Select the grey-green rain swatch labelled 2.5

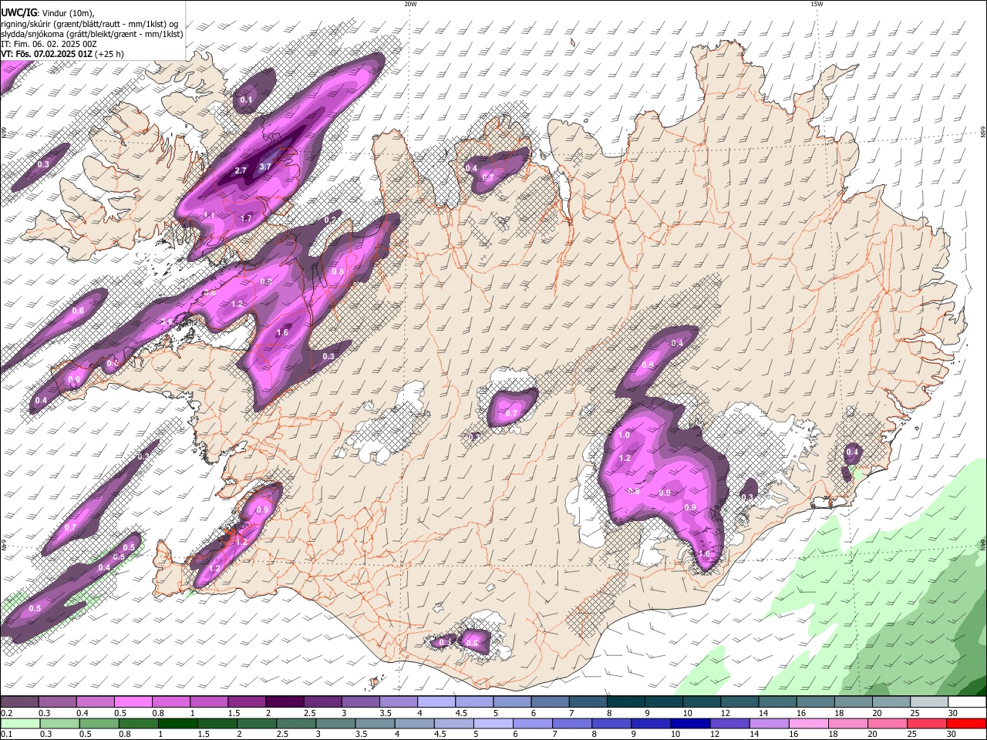pos(296,723)
